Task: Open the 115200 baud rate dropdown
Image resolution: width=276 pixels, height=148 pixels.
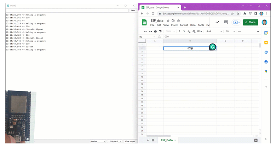Action: tap(115, 141)
